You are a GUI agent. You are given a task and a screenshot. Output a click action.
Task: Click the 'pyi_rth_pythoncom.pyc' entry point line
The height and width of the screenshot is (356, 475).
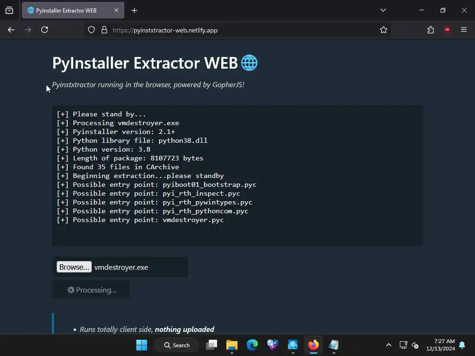[x=152, y=211]
